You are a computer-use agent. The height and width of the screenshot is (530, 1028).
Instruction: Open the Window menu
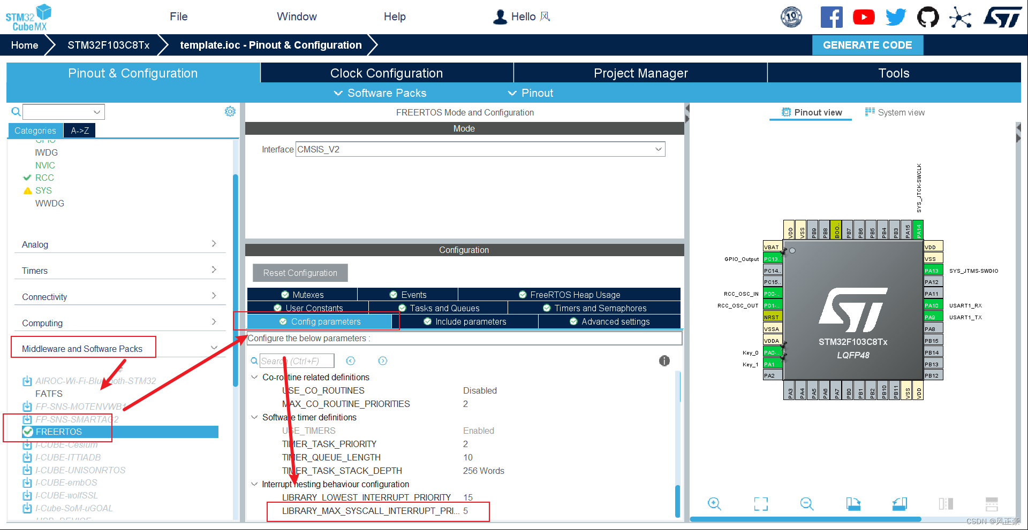point(297,17)
